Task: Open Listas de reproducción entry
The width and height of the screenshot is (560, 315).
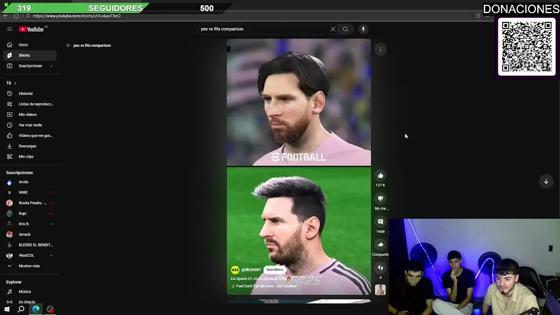Action: (30, 104)
